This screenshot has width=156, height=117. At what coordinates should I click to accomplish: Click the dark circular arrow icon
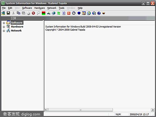tap(74, 13)
